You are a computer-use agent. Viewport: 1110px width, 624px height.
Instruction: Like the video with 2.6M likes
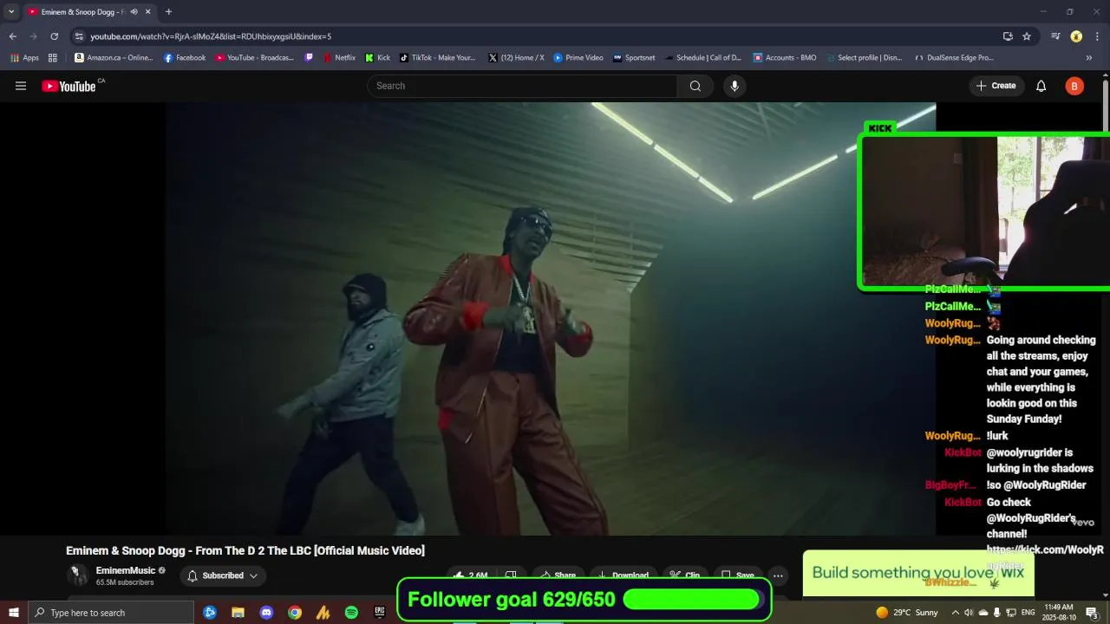[471, 575]
